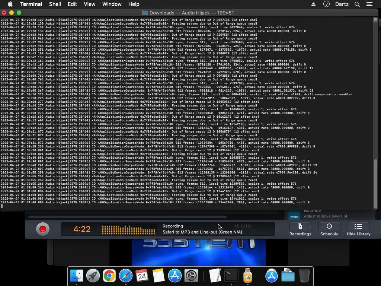Click the folder proxy icon in Terminal title
The height and width of the screenshot is (286, 381).
pyautogui.click(x=145, y=13)
